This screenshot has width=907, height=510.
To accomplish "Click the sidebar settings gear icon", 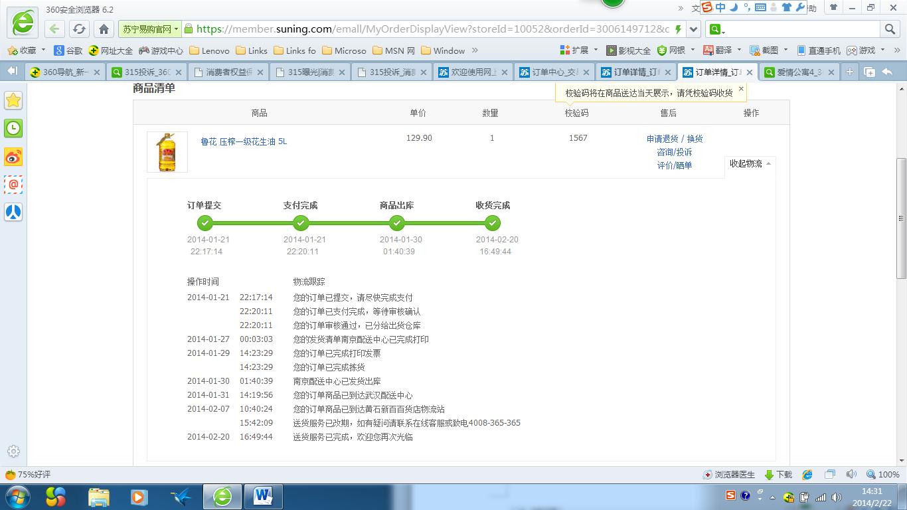I will [13, 452].
